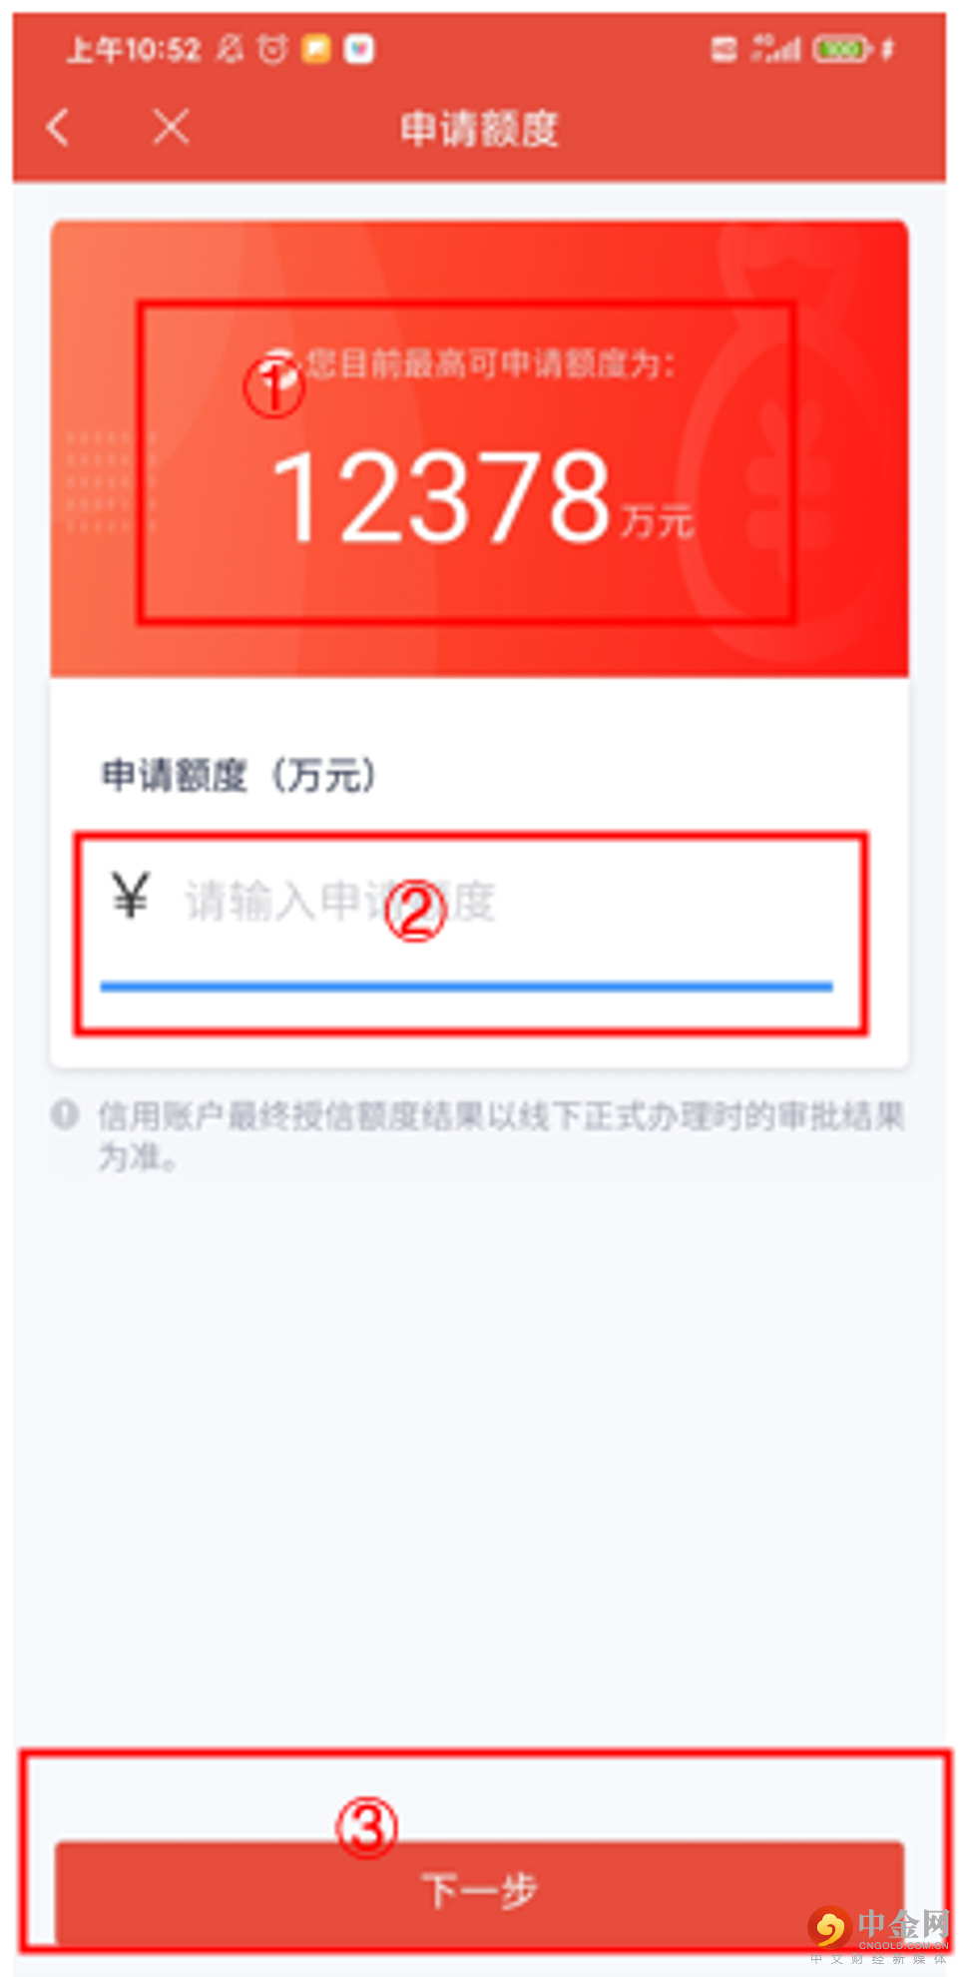This screenshot has width=964, height=1977.
Task: Tap the battery indicator in status bar
Action: [x=843, y=48]
